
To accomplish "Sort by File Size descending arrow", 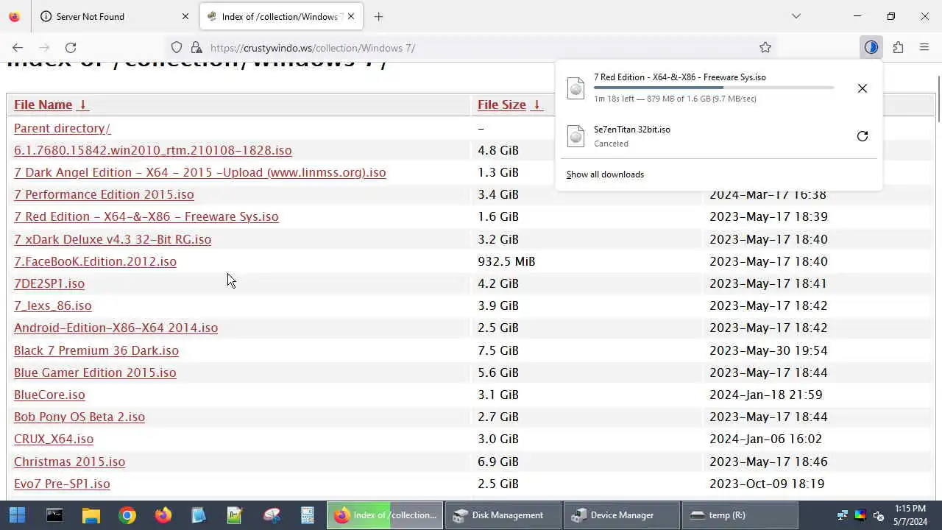I will (x=536, y=105).
